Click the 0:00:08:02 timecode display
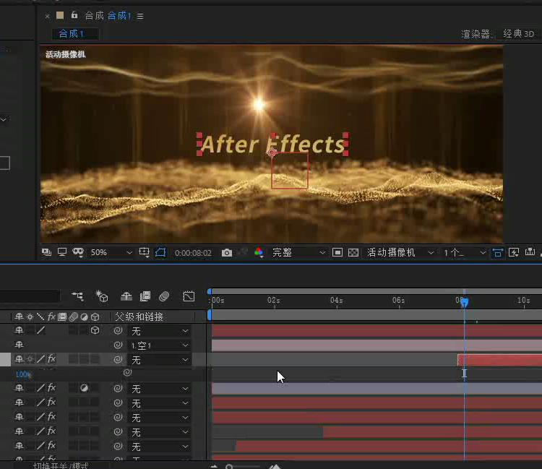 [193, 253]
